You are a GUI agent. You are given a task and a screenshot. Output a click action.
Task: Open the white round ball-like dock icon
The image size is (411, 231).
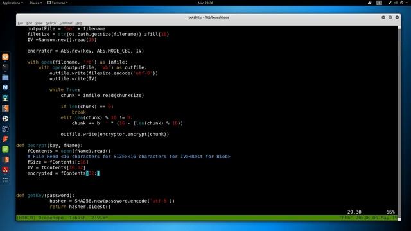[5, 118]
